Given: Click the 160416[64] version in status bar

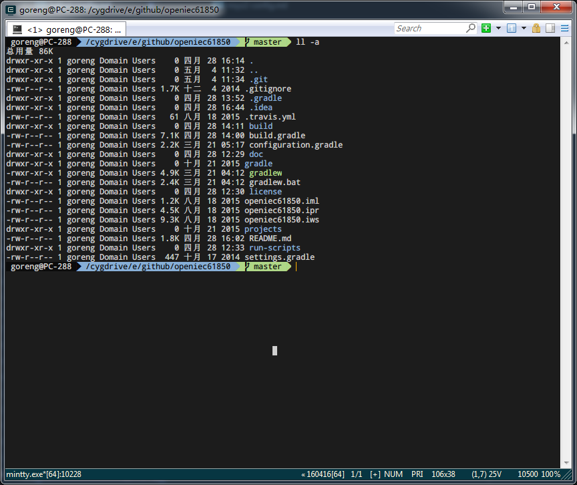Looking at the screenshot, I should [x=324, y=474].
